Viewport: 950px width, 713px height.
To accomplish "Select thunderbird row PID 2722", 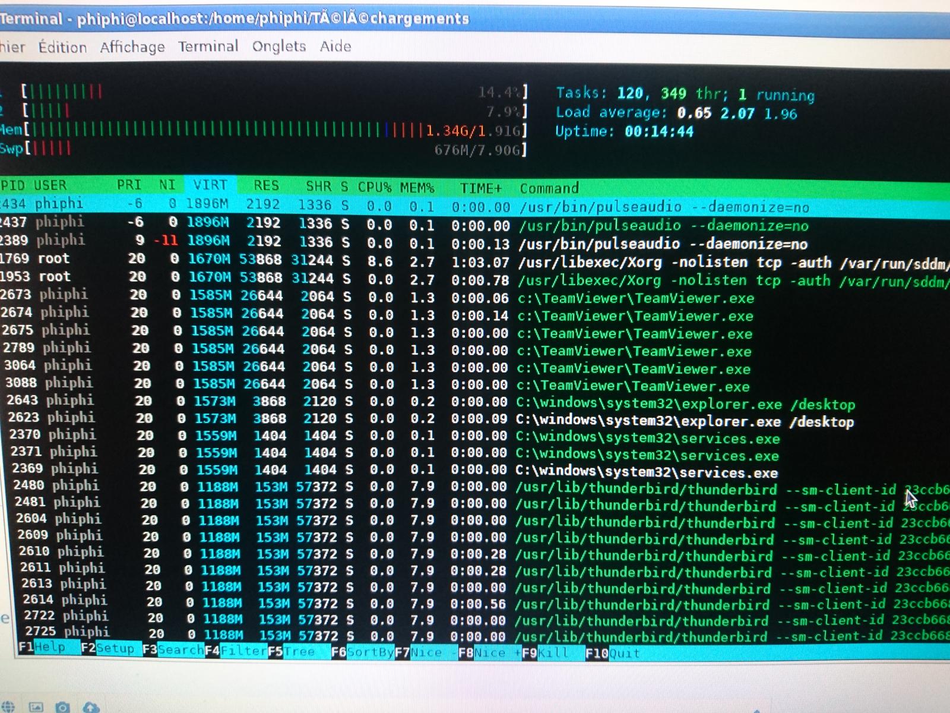I will (475, 619).
